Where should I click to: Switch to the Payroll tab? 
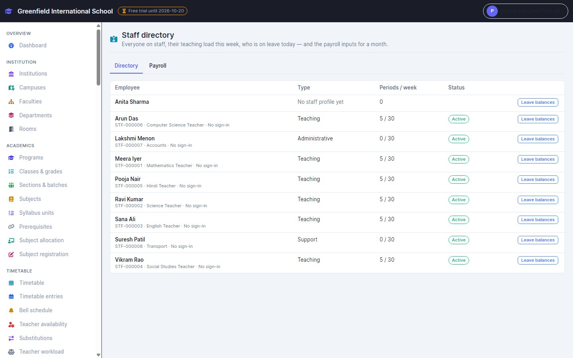(158, 66)
